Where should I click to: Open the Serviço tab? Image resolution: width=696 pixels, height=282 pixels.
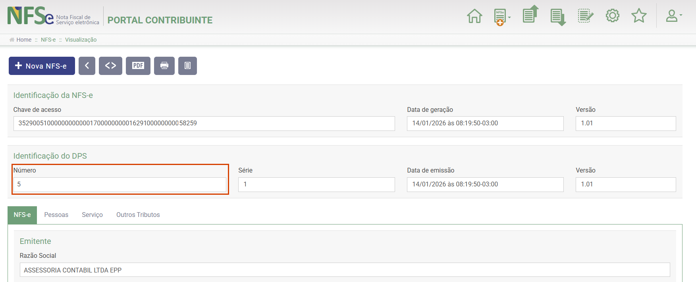(x=92, y=215)
